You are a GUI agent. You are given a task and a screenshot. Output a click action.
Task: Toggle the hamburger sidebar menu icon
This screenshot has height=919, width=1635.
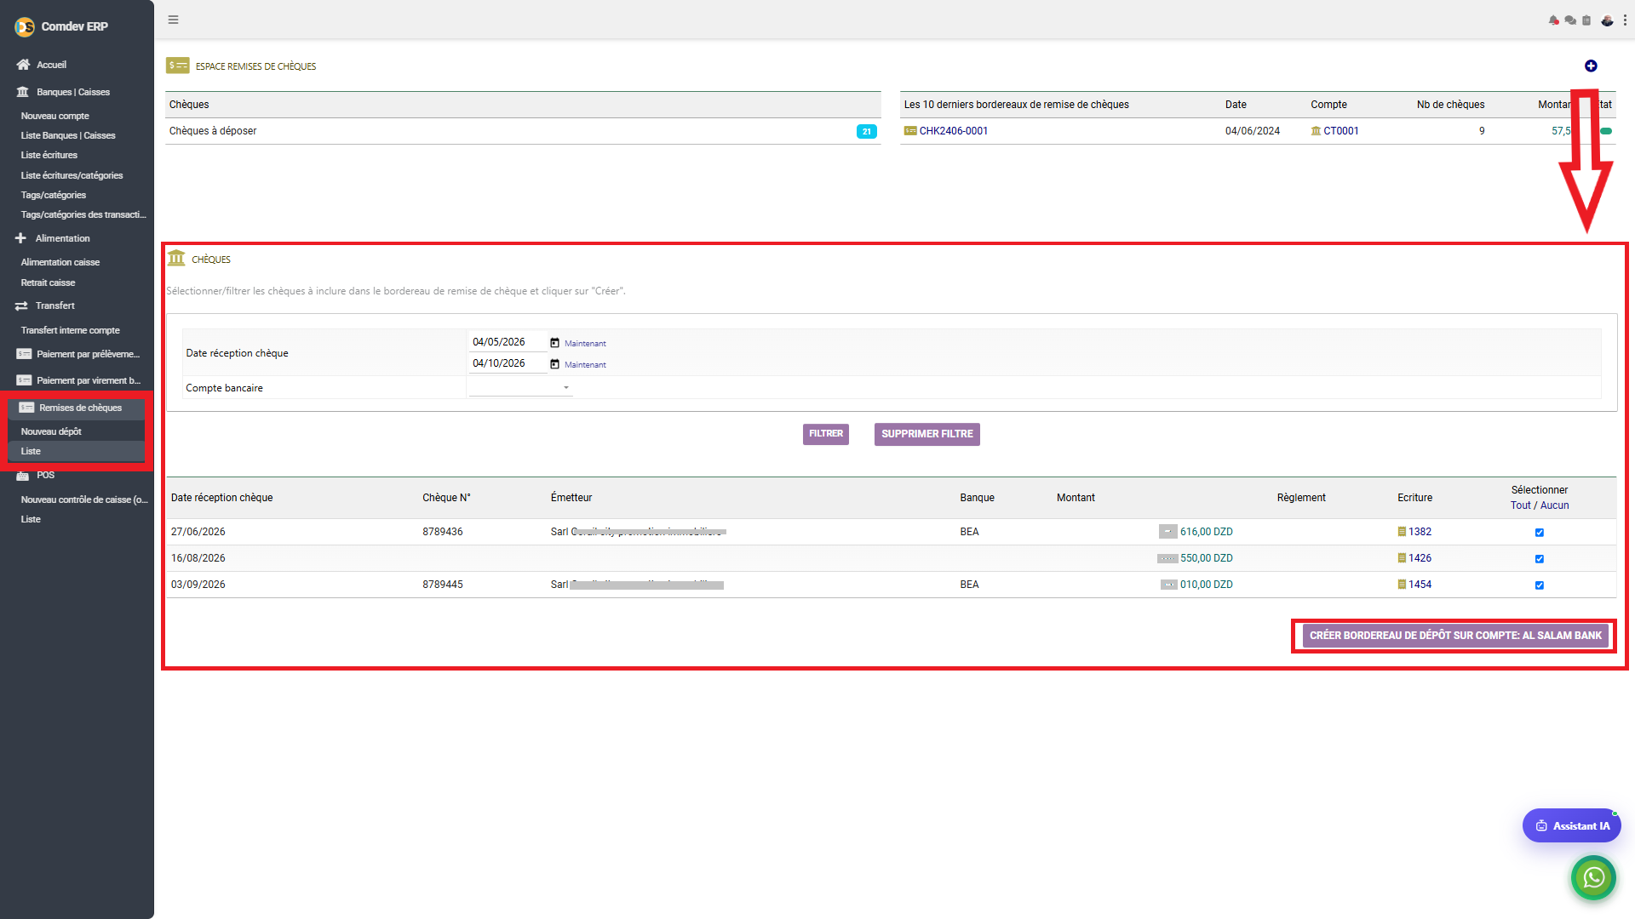173,20
